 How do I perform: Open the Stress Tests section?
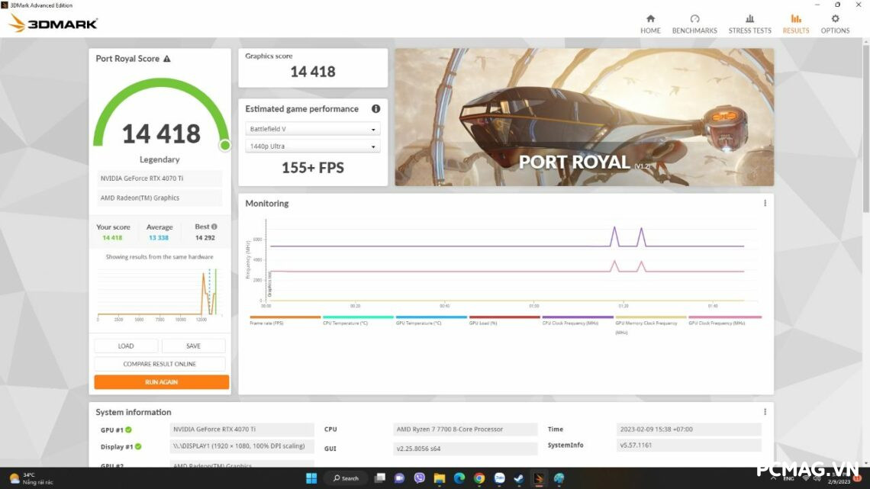pos(749,22)
